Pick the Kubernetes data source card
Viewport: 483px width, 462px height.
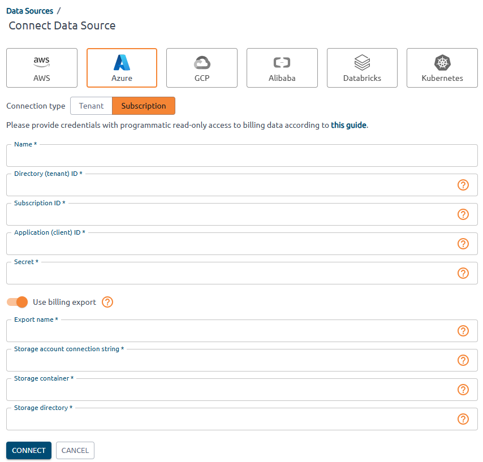tap(442, 68)
